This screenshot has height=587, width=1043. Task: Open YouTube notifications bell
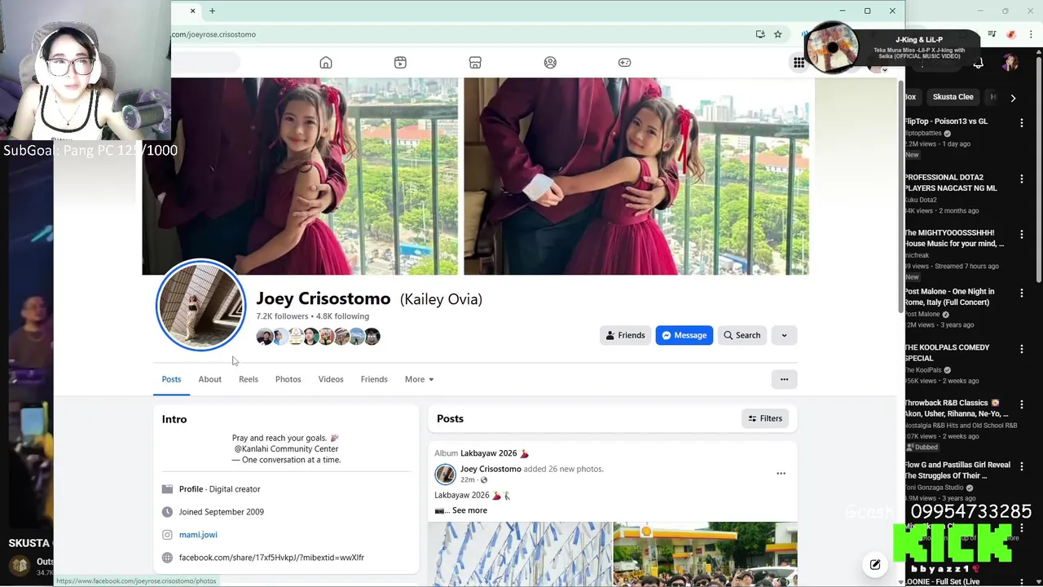979,63
